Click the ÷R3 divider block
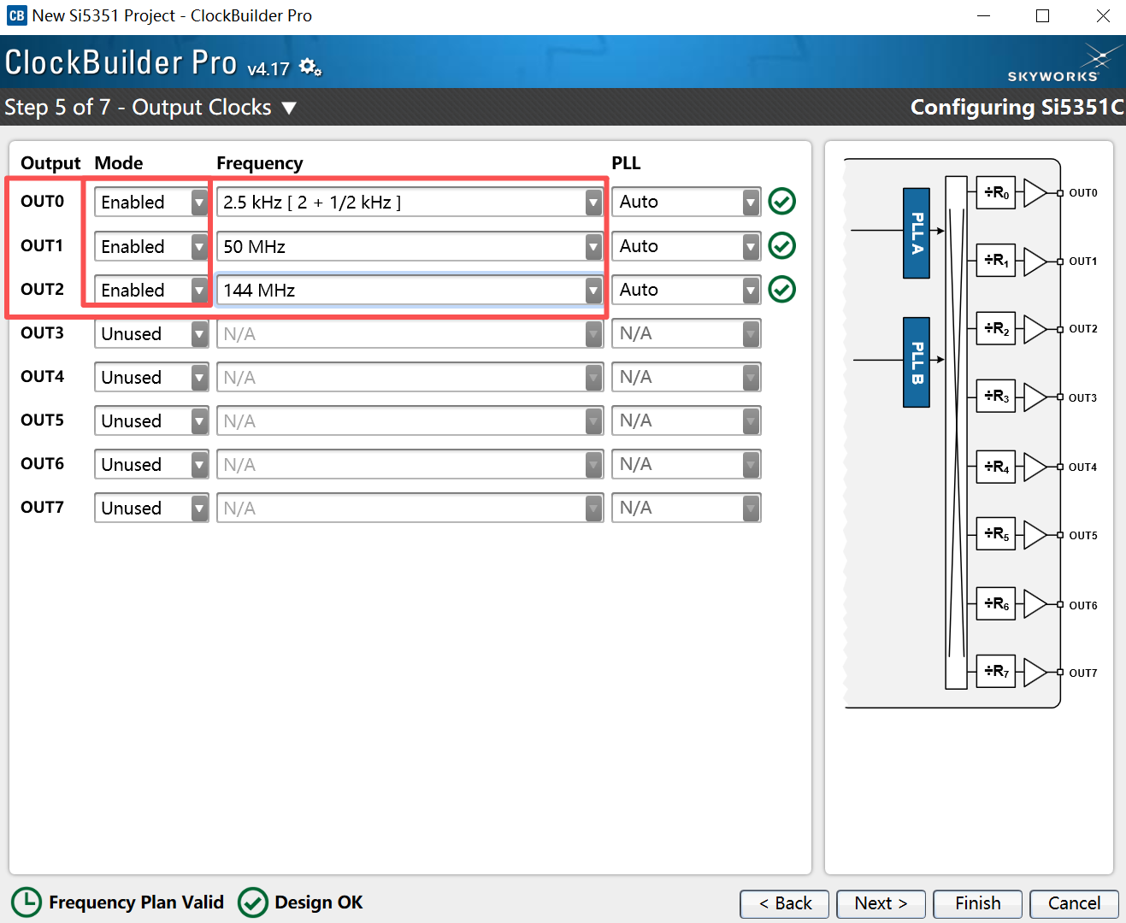 (x=996, y=397)
